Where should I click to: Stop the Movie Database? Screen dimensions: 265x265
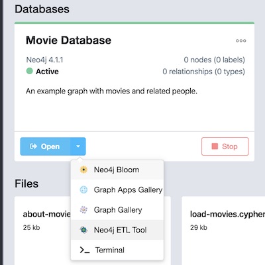click(225, 146)
